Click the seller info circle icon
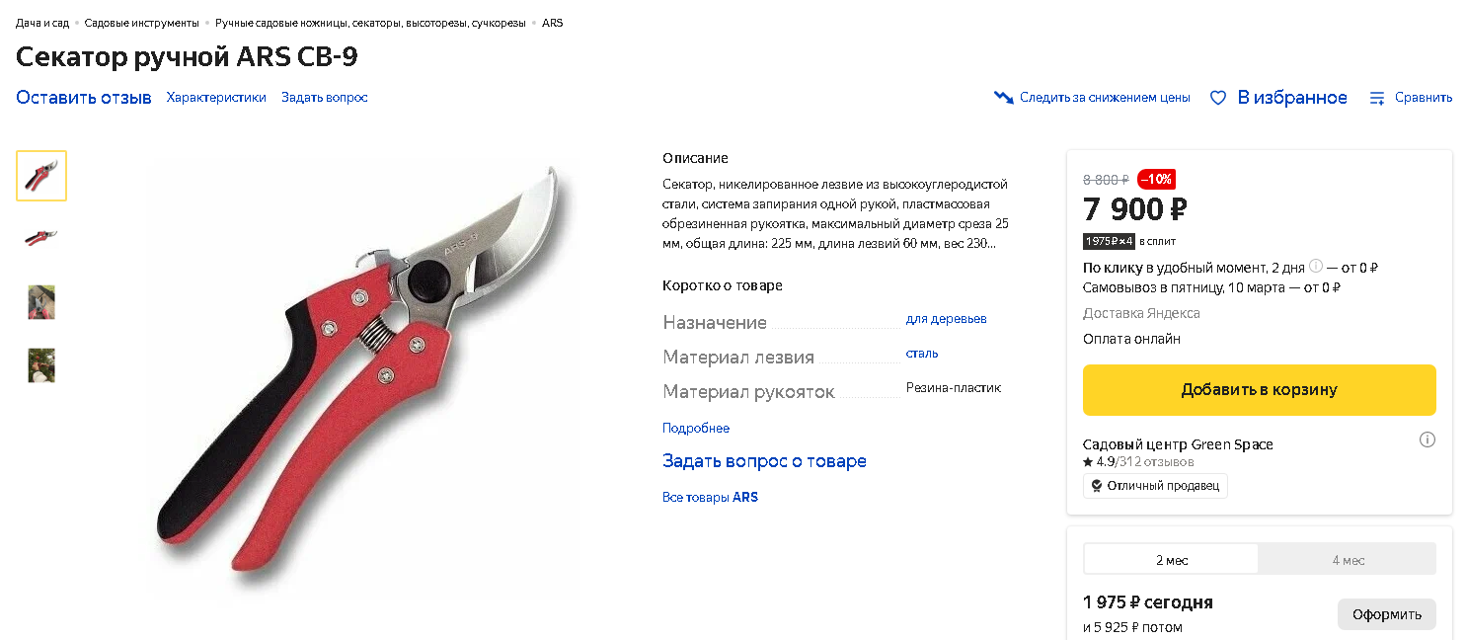The width and height of the screenshot is (1466, 640). pos(1427,440)
